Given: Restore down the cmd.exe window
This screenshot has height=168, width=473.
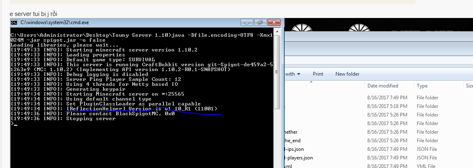Looking at the screenshot, I should tap(259, 22).
